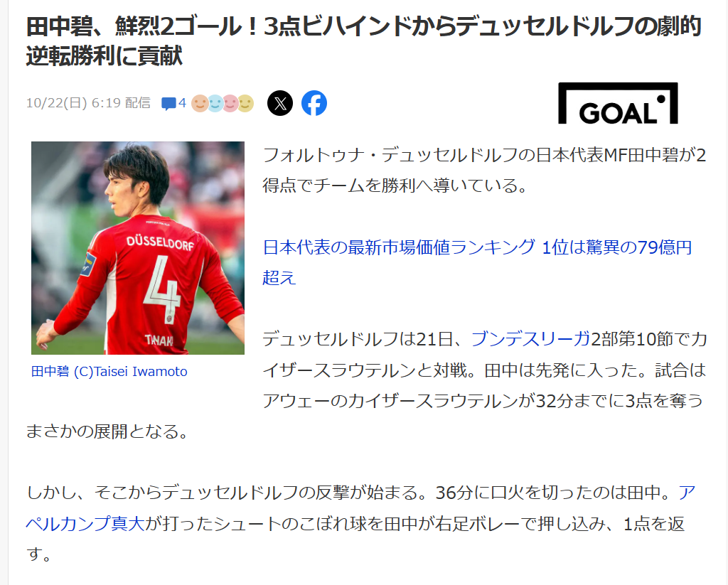Image resolution: width=728 pixels, height=585 pixels.
Task: Enlarge the Tanaka Düsseldorf jersey photo
Action: point(138,248)
